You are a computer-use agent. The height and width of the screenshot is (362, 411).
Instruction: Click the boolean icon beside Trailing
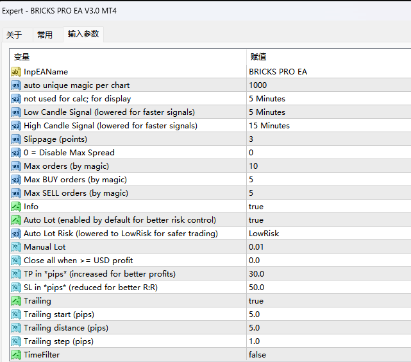tap(16, 301)
